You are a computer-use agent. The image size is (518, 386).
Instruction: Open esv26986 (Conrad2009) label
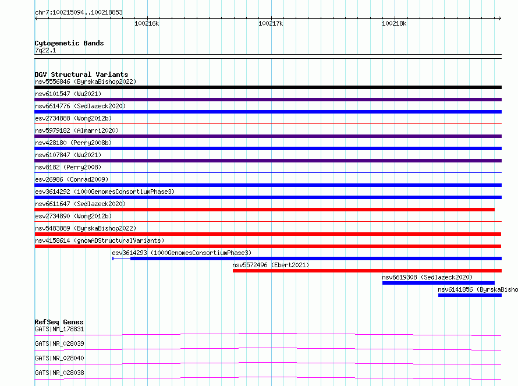tap(72, 179)
